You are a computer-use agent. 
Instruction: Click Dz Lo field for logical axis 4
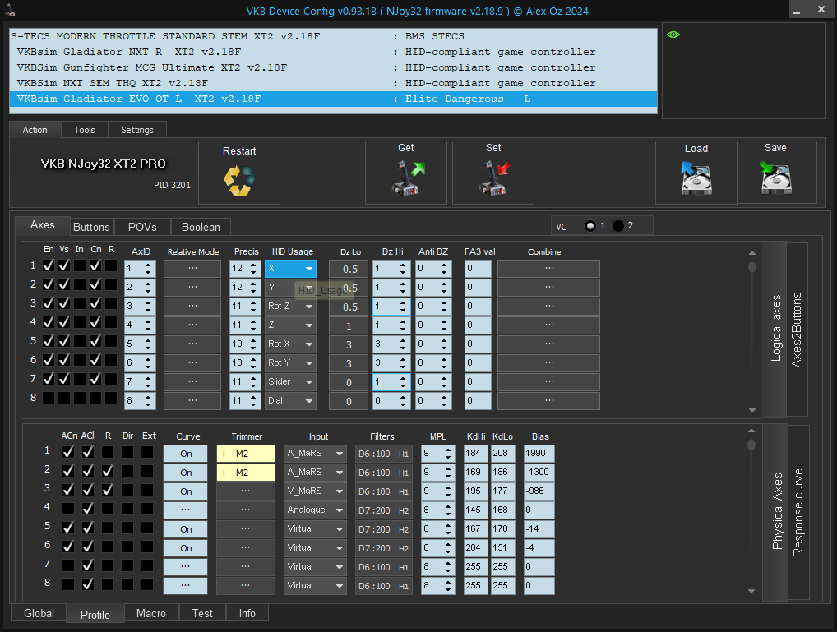349,325
